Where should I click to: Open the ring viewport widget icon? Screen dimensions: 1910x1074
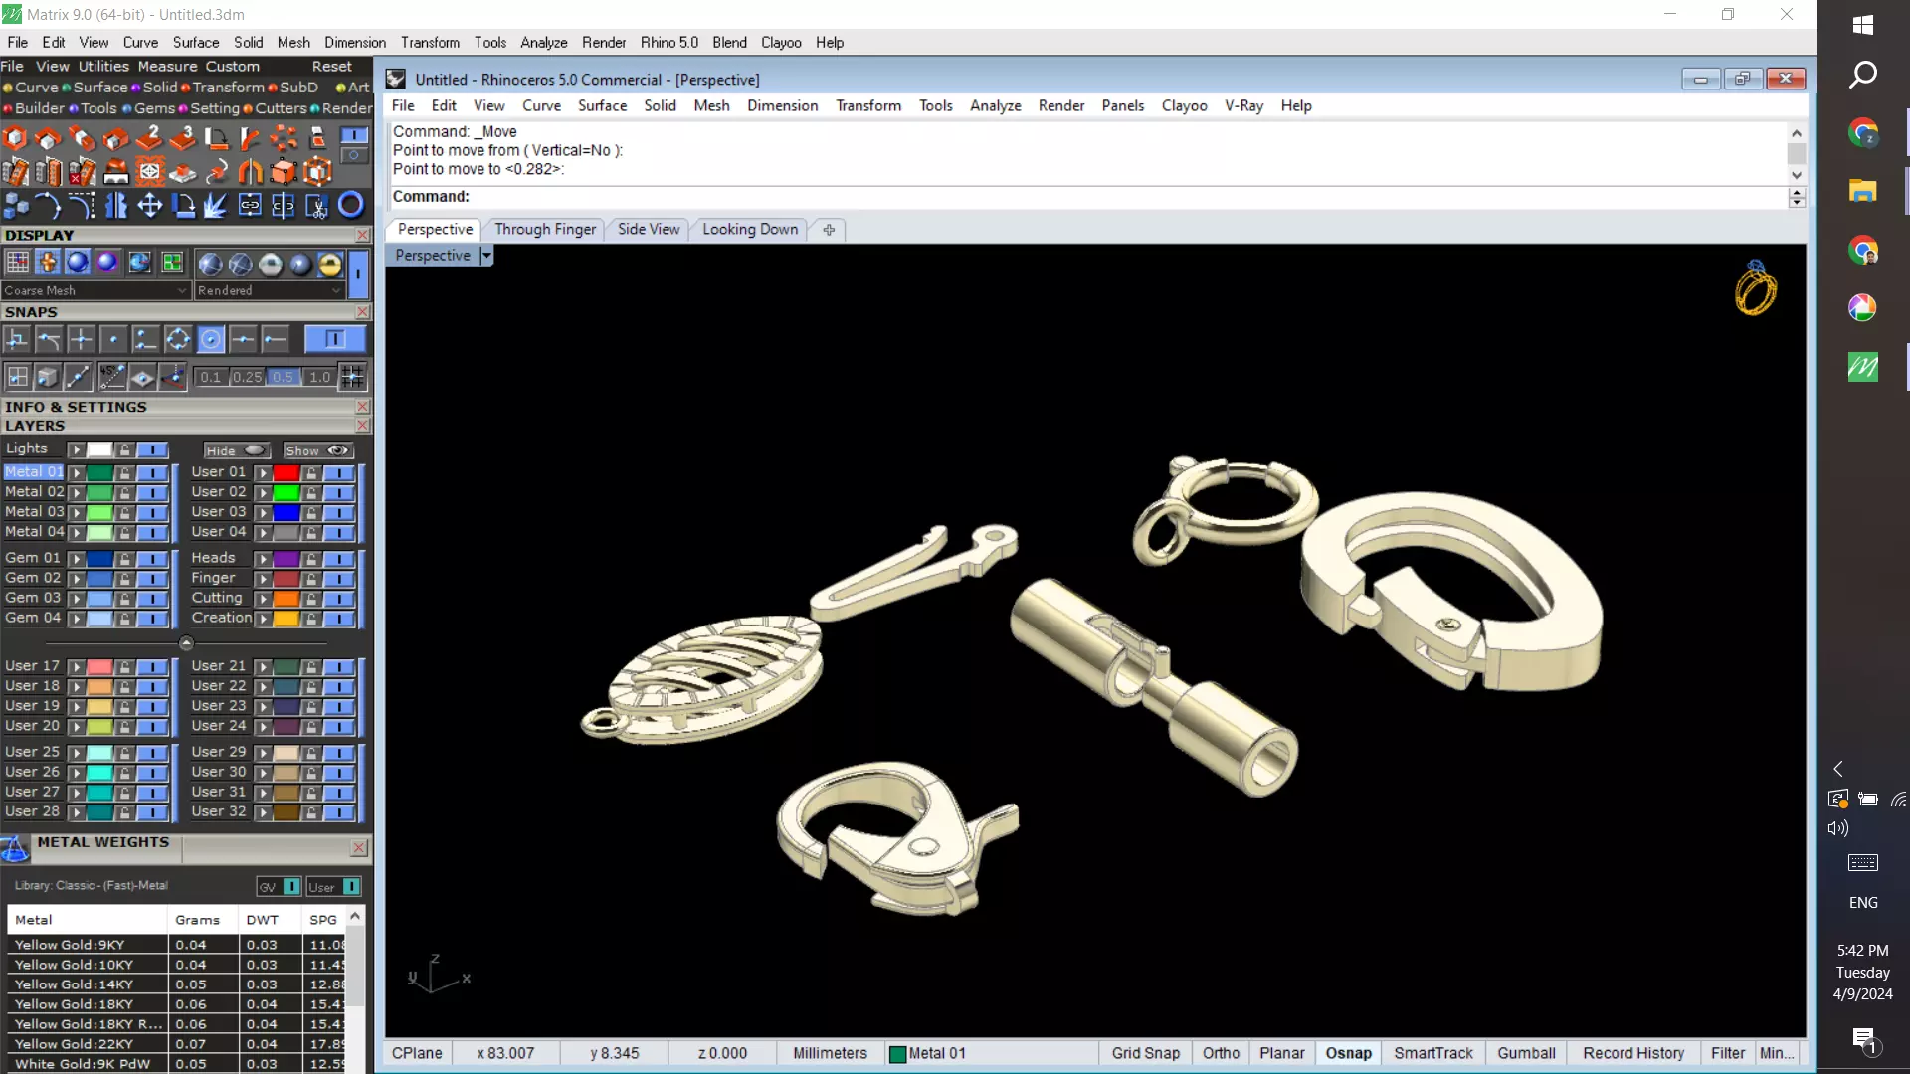pos(1756,288)
